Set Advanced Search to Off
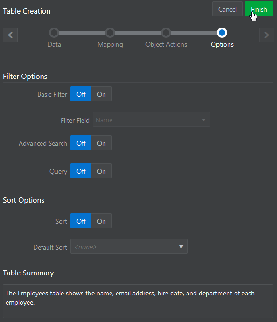This screenshot has width=277, height=322. point(81,143)
